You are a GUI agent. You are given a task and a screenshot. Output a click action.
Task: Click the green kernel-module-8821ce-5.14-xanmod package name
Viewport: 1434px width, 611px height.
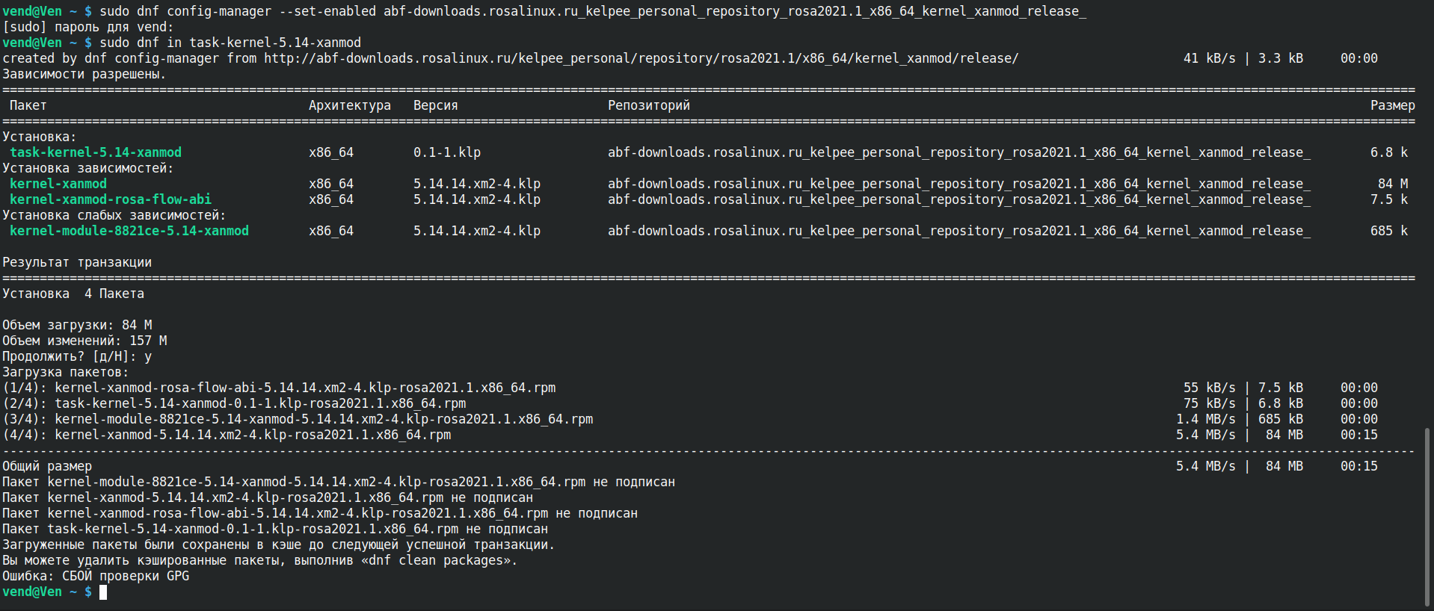click(129, 231)
